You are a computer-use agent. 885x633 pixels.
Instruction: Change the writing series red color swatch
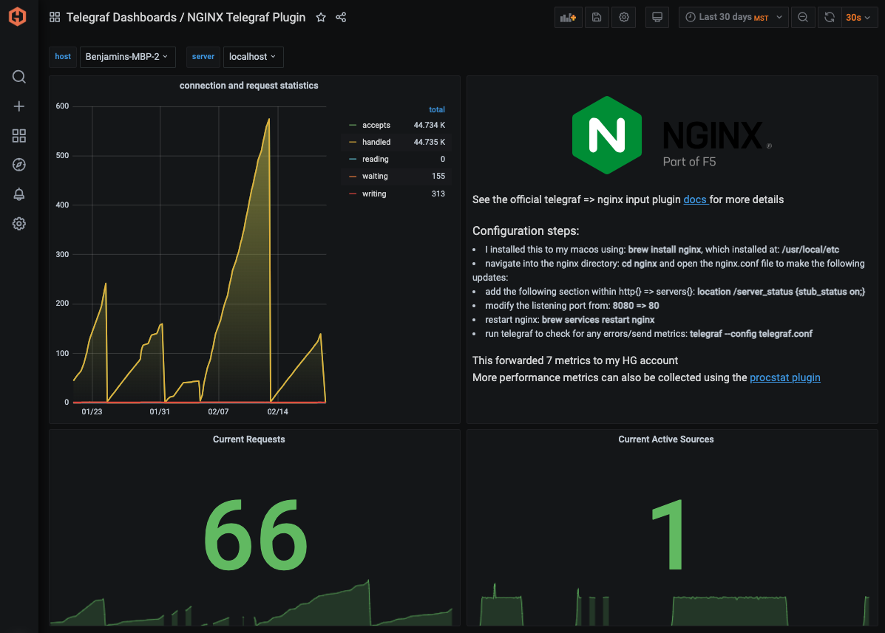(x=353, y=194)
